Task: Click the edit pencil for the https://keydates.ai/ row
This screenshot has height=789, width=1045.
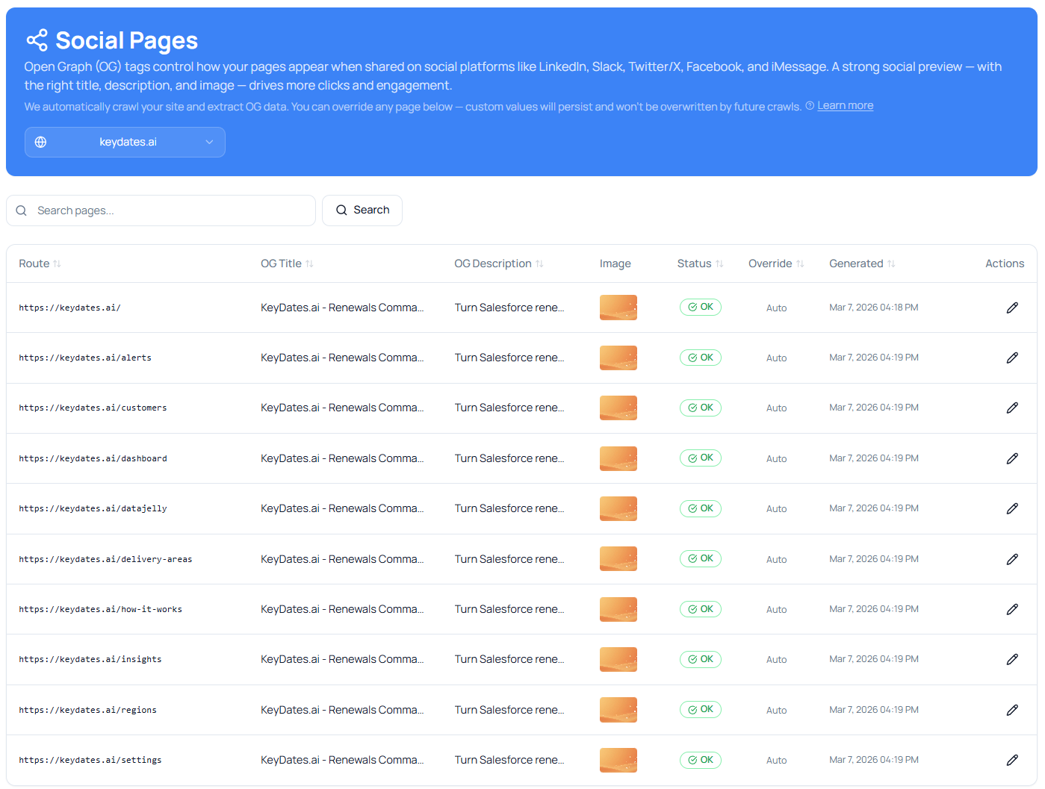Action: [1012, 308]
